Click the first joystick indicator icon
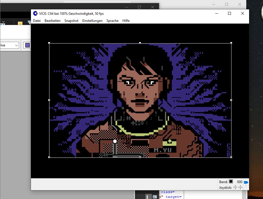 (235, 187)
